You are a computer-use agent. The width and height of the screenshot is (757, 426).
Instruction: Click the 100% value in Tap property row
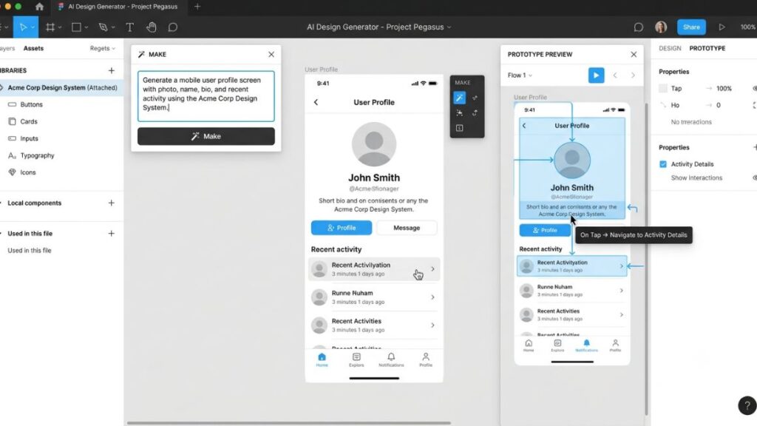pos(724,89)
